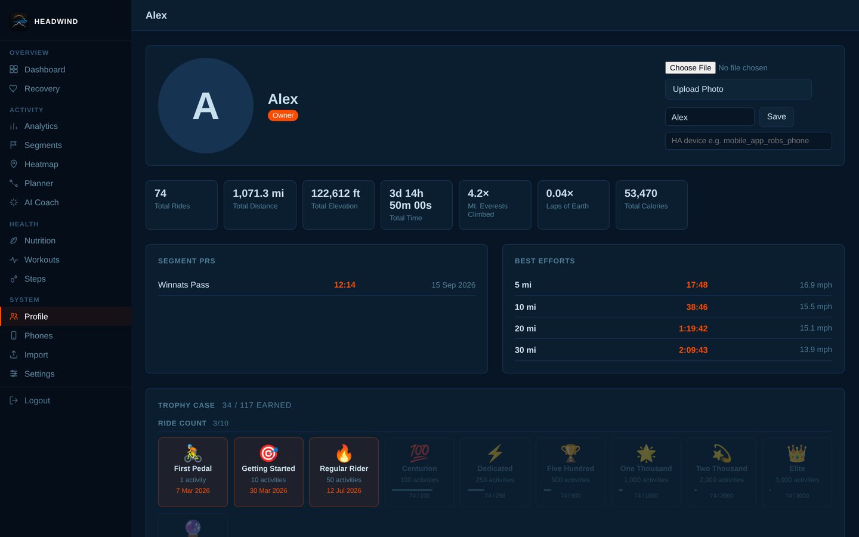Viewport: 859px width, 537px height.
Task: Click the Planner route icon
Action: point(14,183)
